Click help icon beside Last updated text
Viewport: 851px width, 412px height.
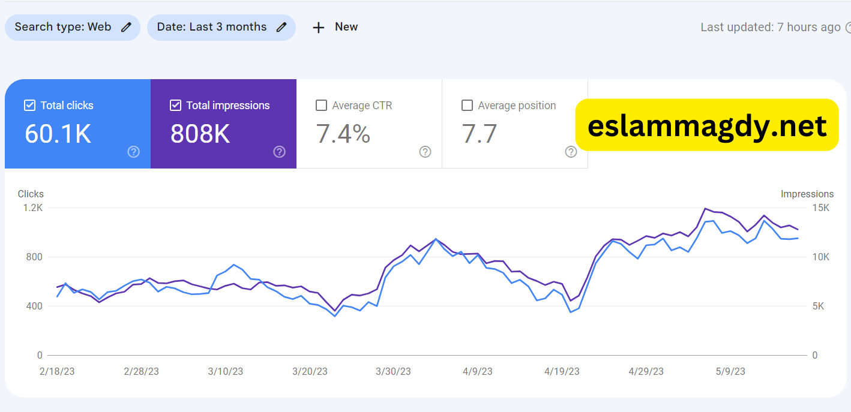(x=847, y=28)
